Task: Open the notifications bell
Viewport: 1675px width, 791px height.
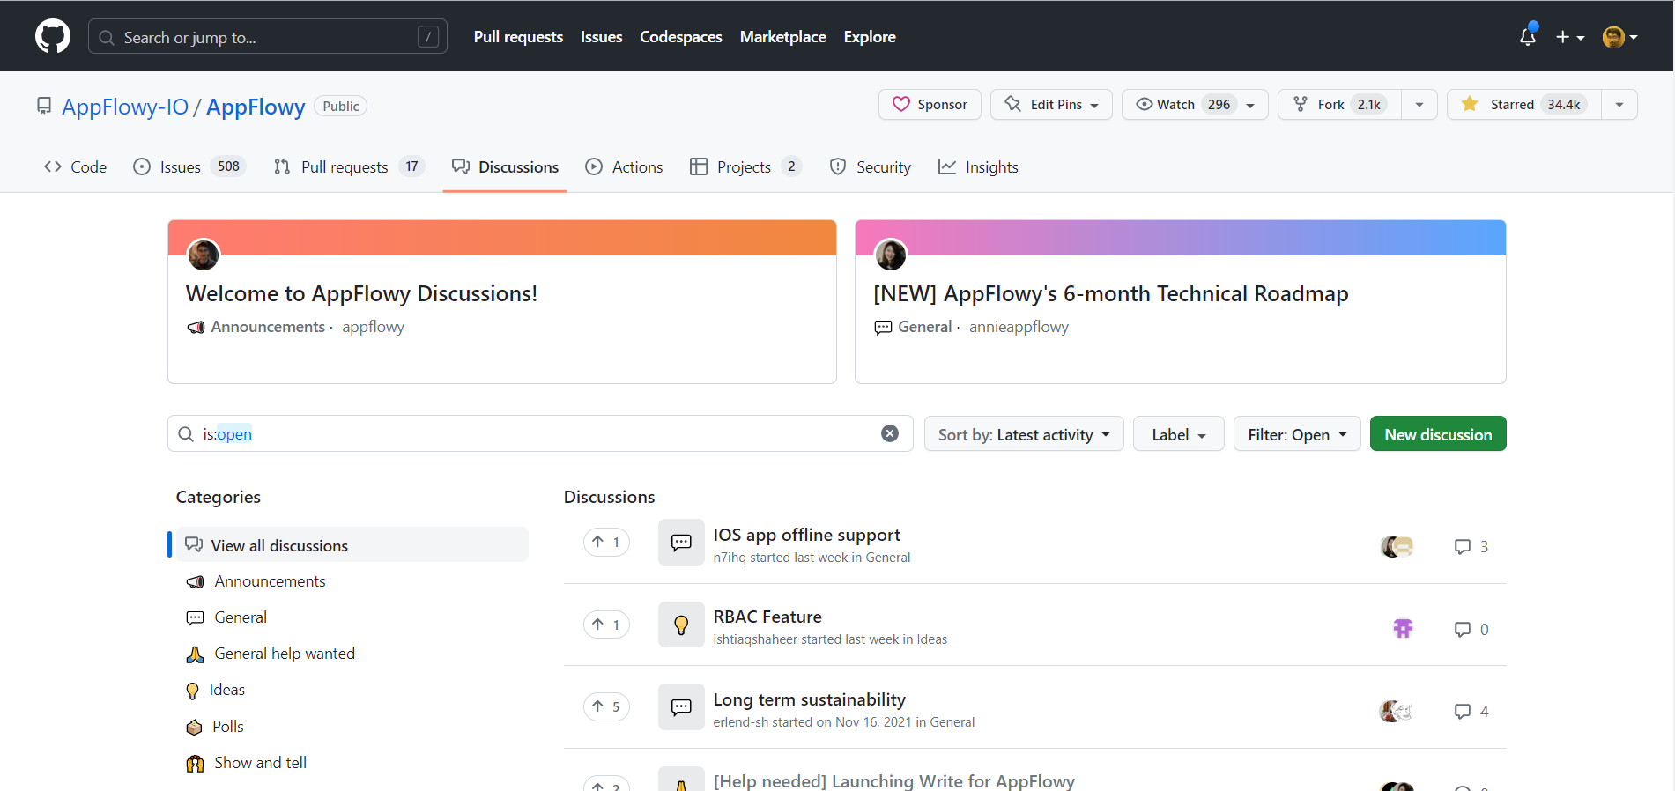Action: click(x=1528, y=37)
